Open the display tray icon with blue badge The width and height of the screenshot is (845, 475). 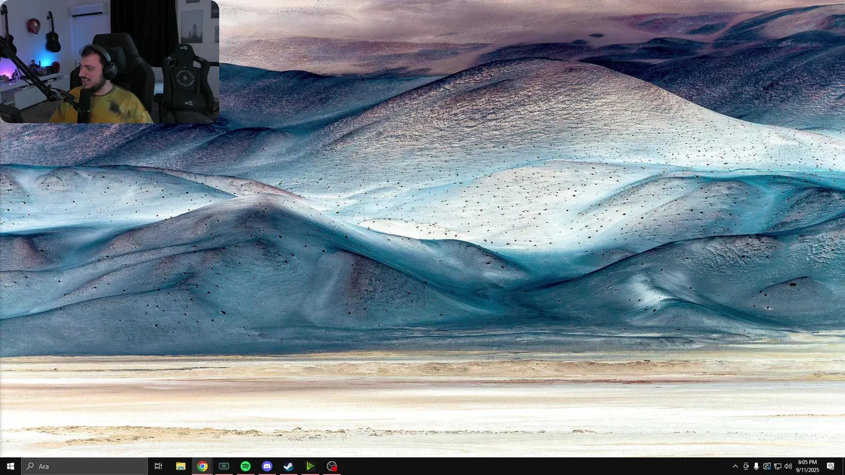(767, 466)
